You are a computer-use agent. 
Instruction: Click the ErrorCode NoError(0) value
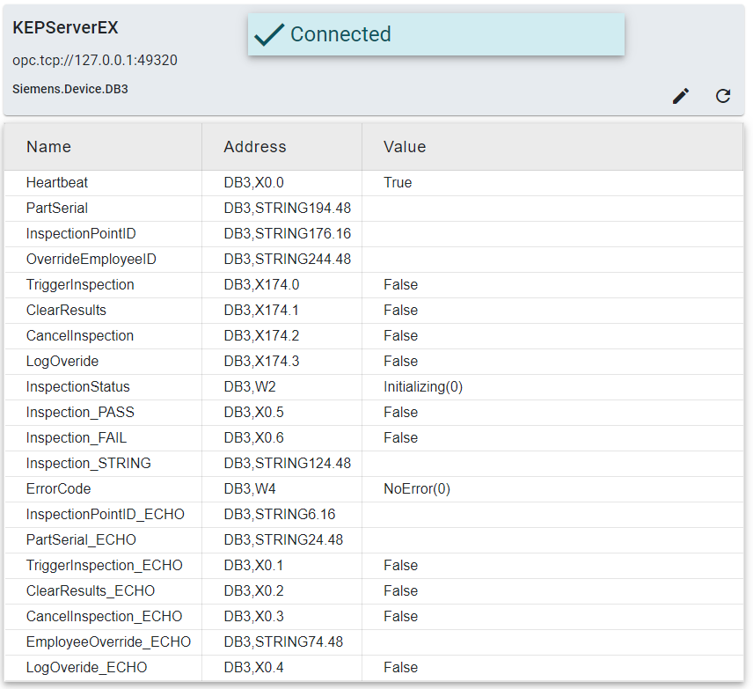417,489
